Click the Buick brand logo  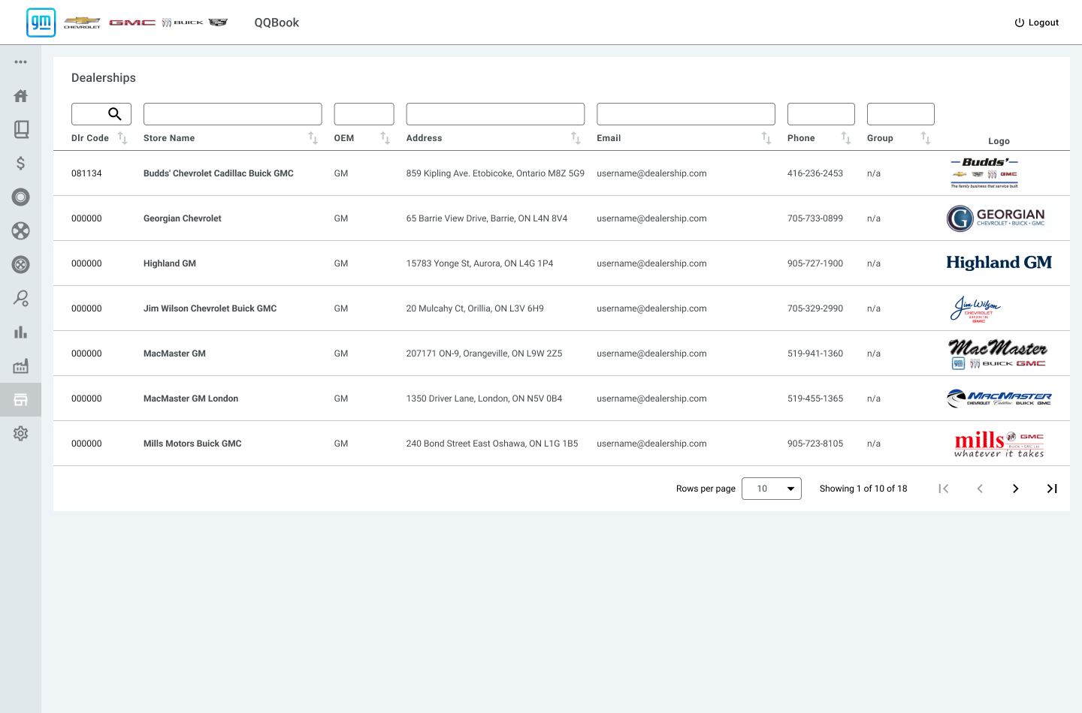pos(183,23)
